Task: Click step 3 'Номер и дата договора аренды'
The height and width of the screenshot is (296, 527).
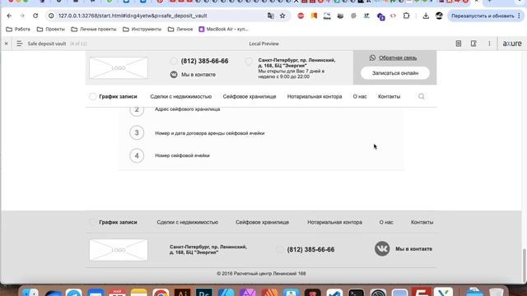Action: click(x=210, y=133)
